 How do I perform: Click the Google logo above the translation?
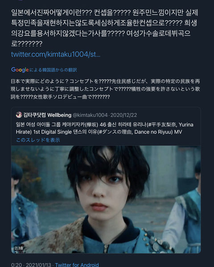tap(20, 70)
